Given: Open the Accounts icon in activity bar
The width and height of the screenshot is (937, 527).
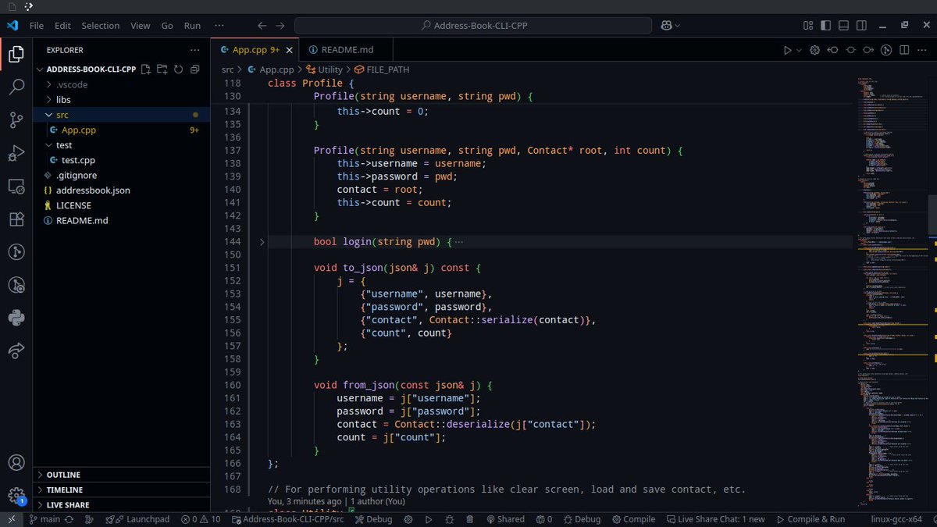Looking at the screenshot, I should click(x=16, y=463).
